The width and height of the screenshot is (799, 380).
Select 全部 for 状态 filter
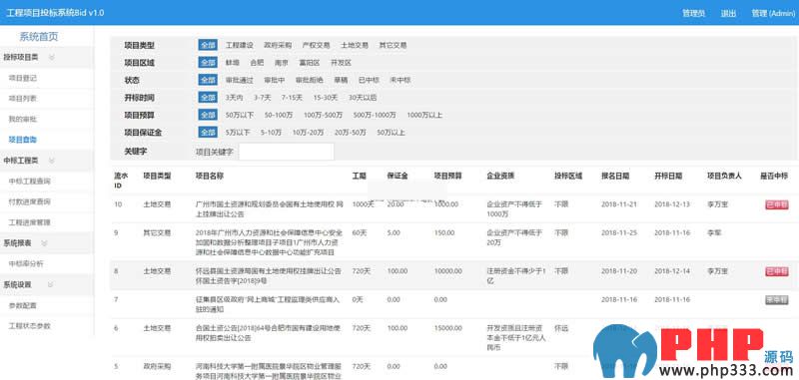208,80
